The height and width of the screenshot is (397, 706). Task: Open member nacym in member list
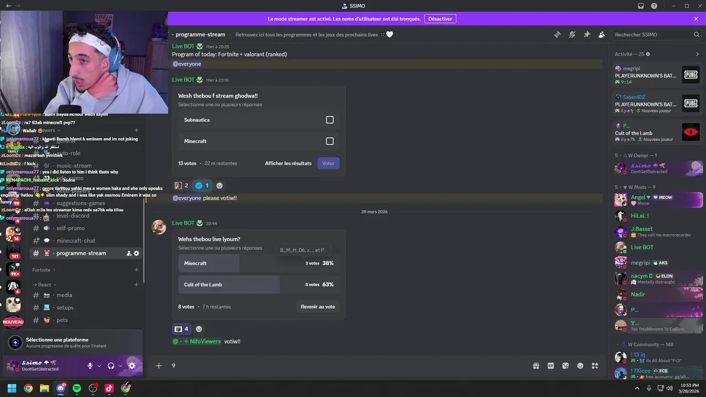click(x=657, y=278)
